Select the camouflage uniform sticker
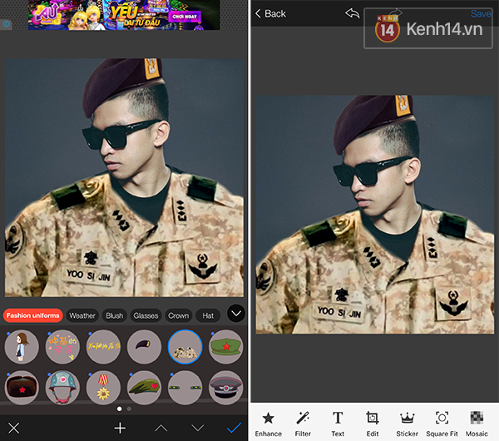499x441 pixels. pos(185,346)
